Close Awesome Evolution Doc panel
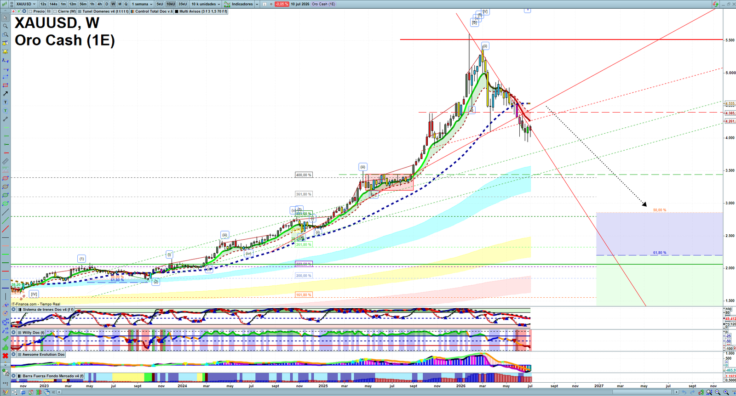This screenshot has height=396, width=736. (x=14, y=354)
